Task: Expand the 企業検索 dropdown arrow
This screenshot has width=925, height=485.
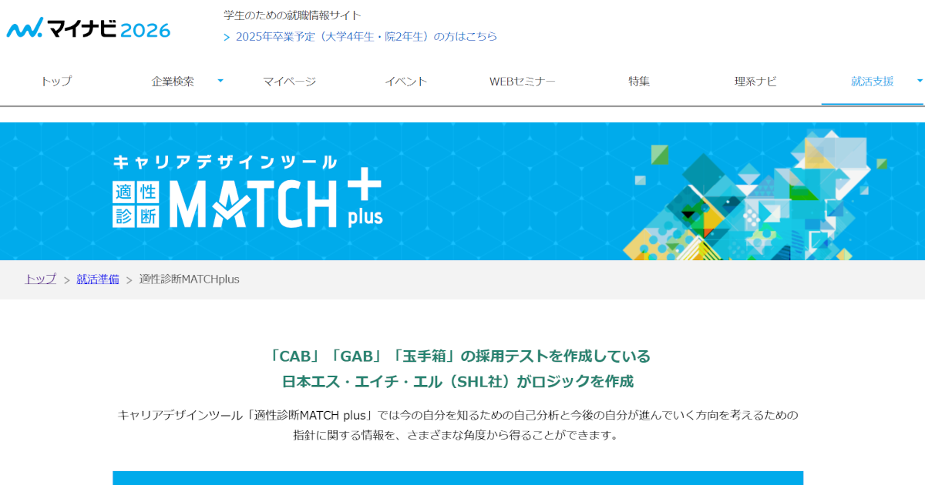Action: (220, 81)
